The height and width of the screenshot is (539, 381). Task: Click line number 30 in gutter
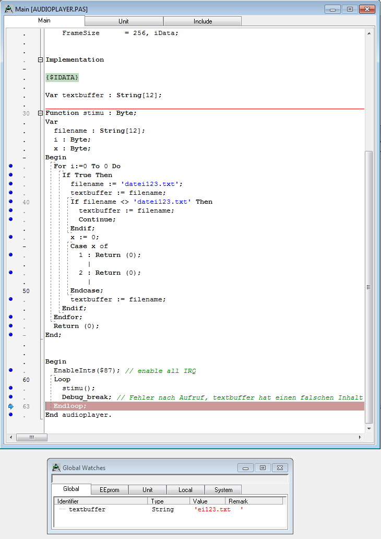pos(26,113)
